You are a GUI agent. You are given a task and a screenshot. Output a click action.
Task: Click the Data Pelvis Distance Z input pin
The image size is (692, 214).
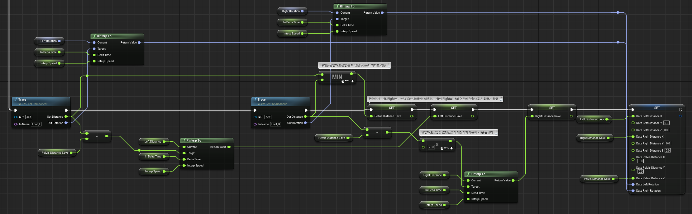pyautogui.click(x=633, y=178)
